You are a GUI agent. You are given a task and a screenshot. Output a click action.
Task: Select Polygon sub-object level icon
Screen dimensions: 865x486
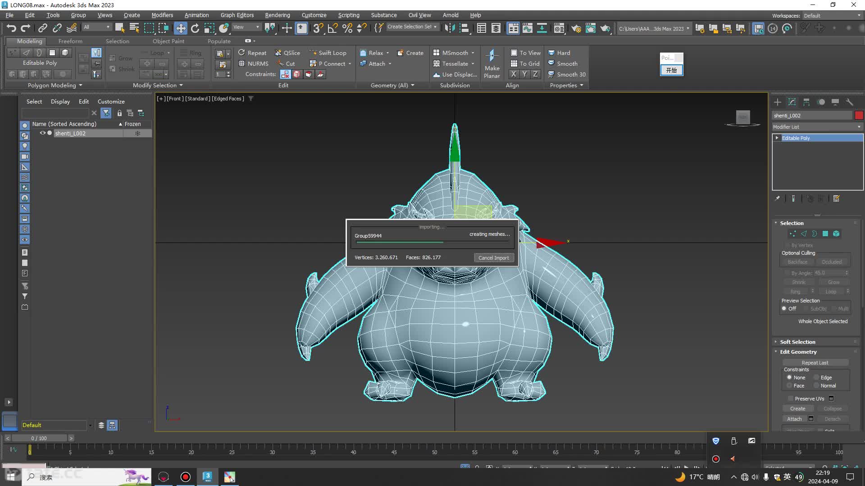pos(825,234)
